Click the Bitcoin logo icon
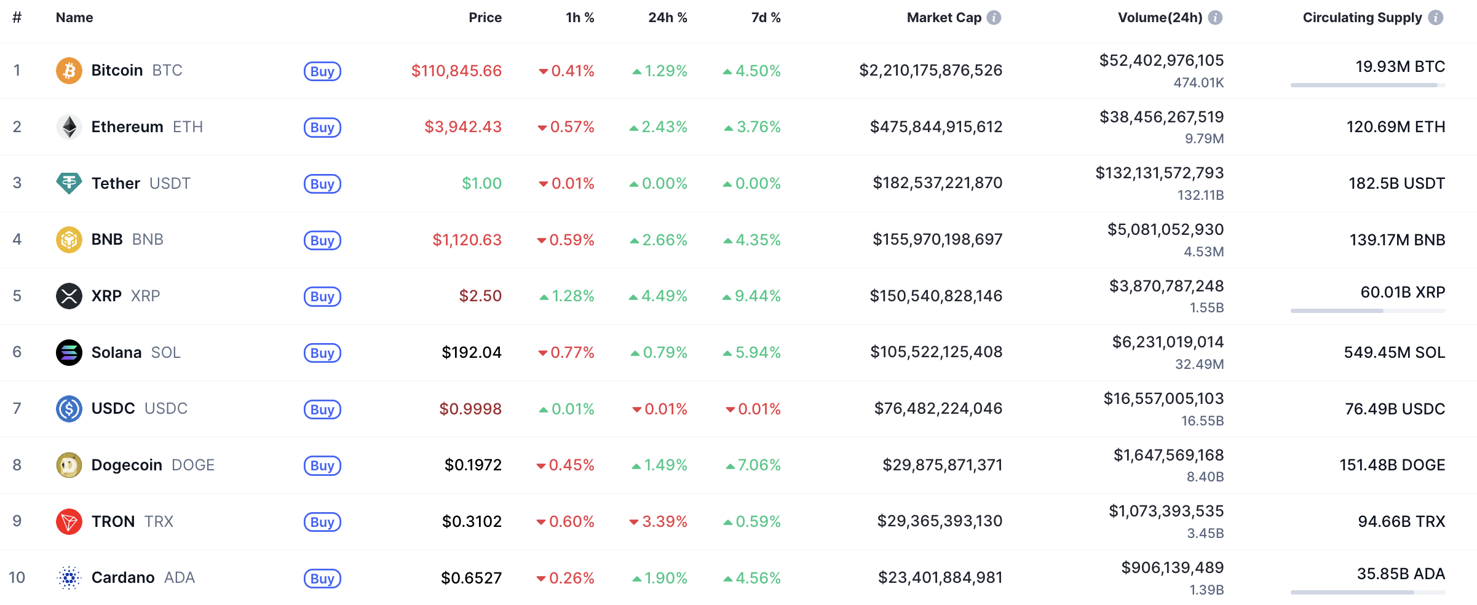Viewport: 1477px width, 605px height. [x=69, y=71]
